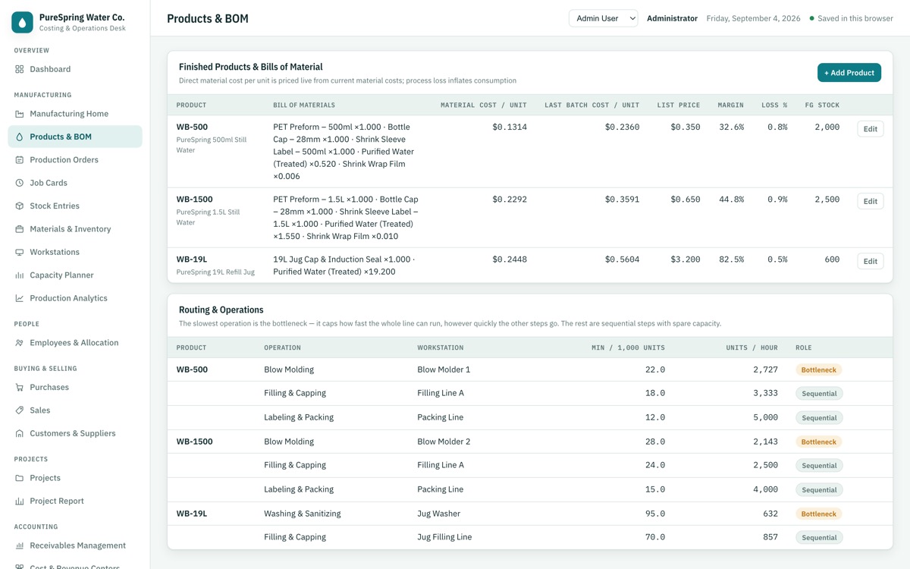
Task: Click WB-500 margin value 32.6%
Action: click(731, 127)
